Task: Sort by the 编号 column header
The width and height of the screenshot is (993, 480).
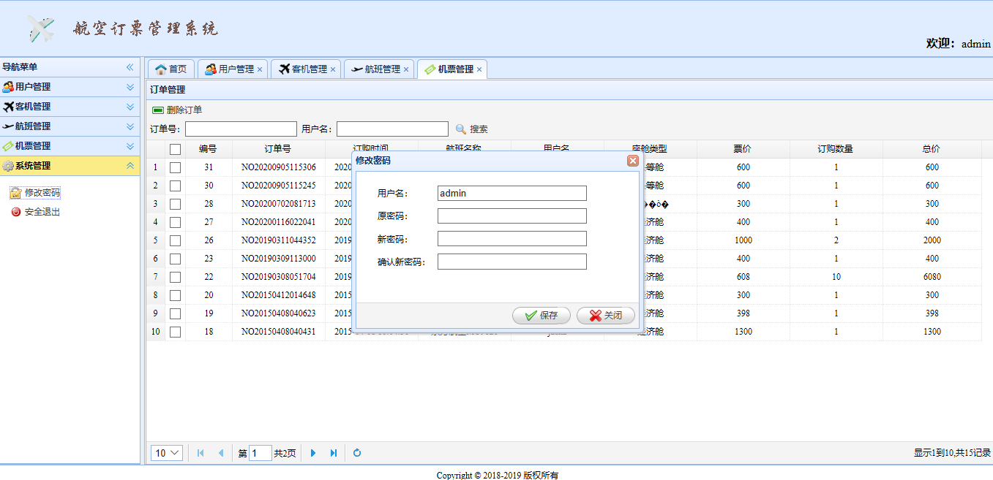Action: coord(209,149)
